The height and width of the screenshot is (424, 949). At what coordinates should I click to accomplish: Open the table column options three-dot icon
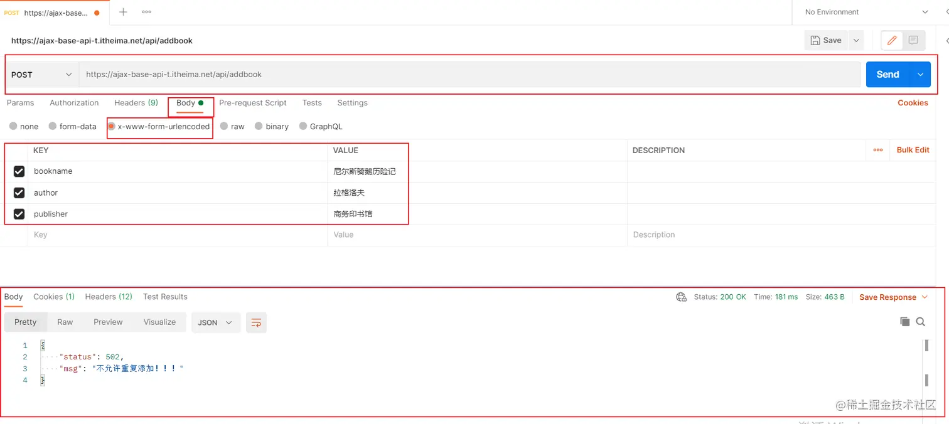878,150
